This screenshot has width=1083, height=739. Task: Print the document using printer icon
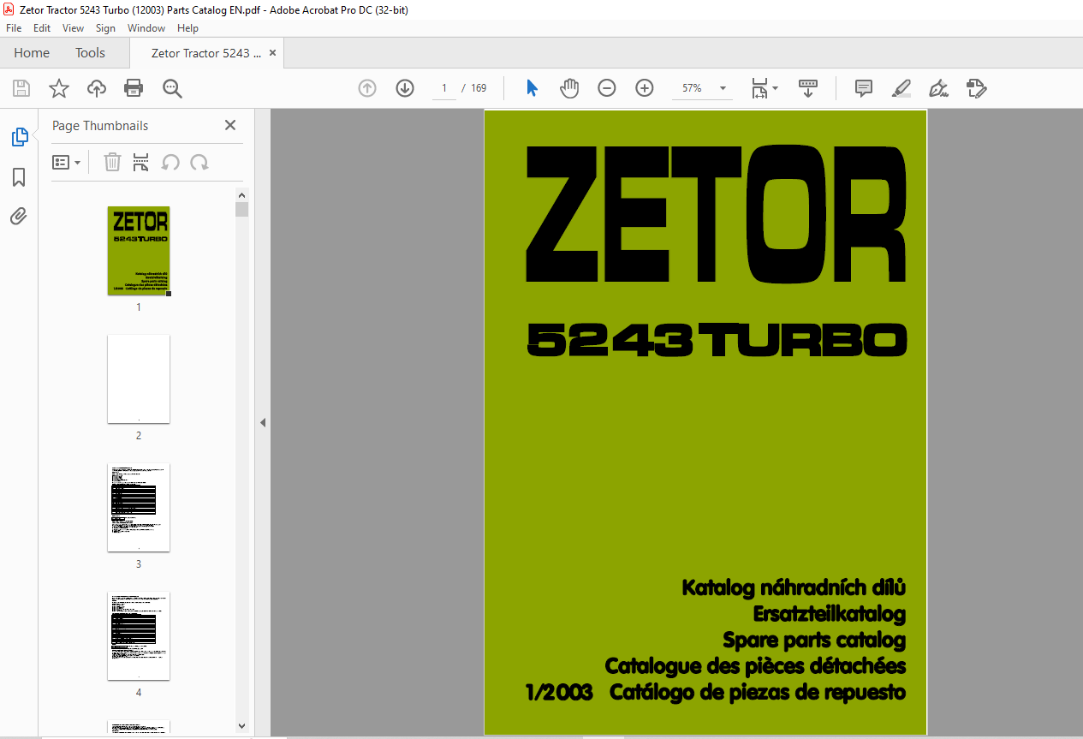click(x=134, y=88)
